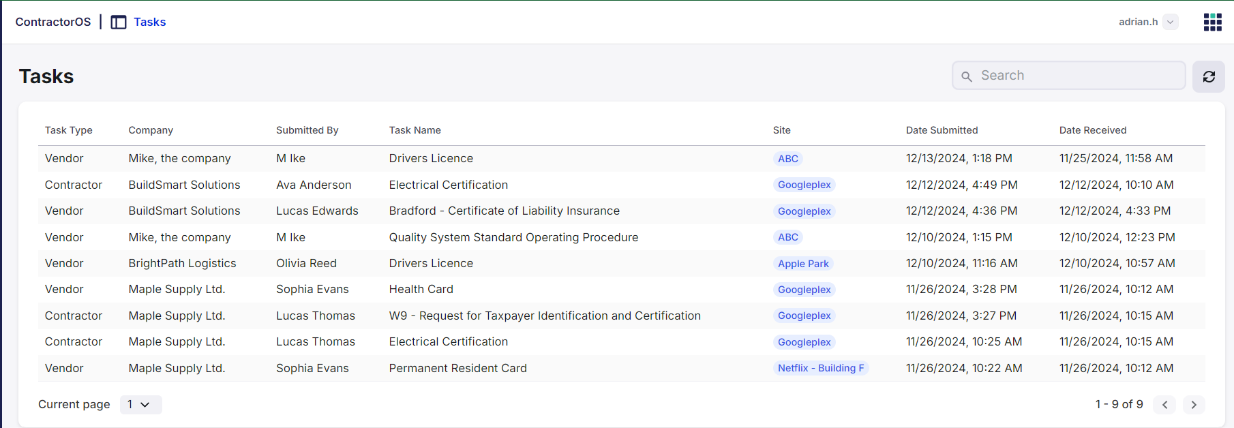Select the ABC tag on Drivers Licence row
The image size is (1234, 428).
coord(787,159)
